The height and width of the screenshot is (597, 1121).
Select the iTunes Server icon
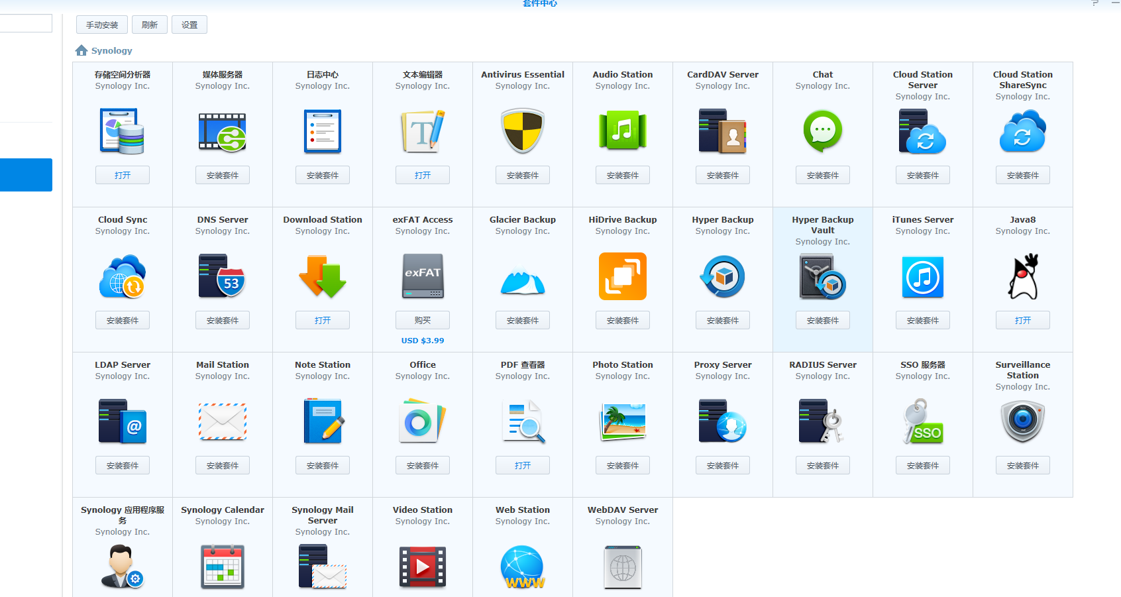click(x=923, y=277)
